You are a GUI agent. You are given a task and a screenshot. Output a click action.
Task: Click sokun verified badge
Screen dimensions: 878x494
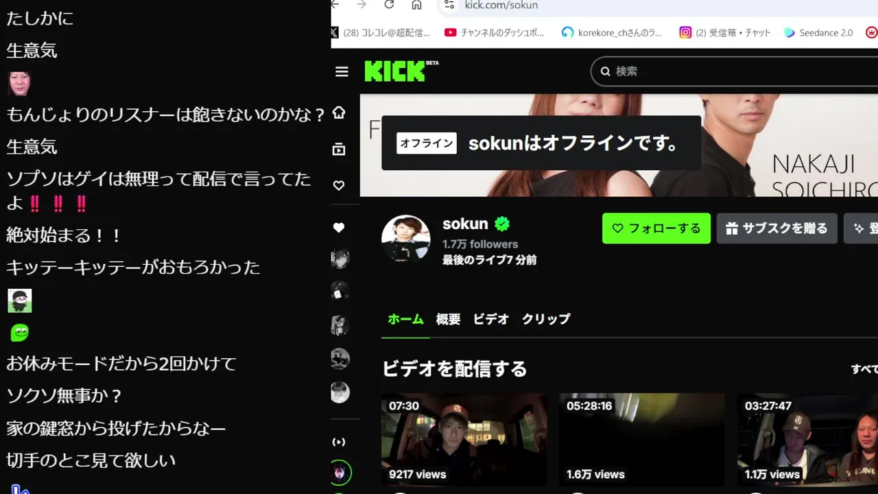point(502,224)
